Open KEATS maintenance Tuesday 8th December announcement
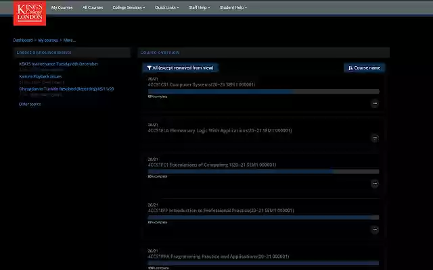Image resolution: width=433 pixels, height=270 pixels. (59, 64)
